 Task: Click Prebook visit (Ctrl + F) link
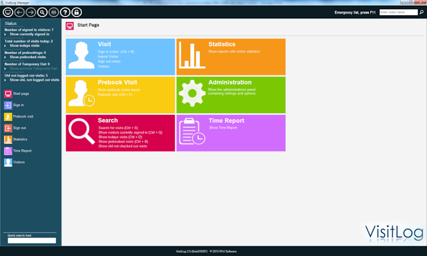click(x=115, y=94)
